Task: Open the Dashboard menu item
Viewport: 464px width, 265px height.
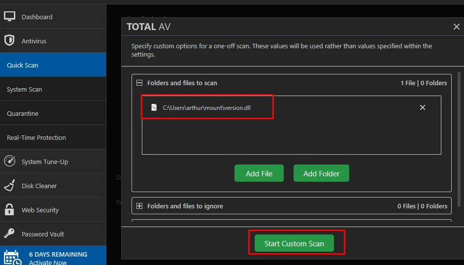Action: click(x=53, y=17)
